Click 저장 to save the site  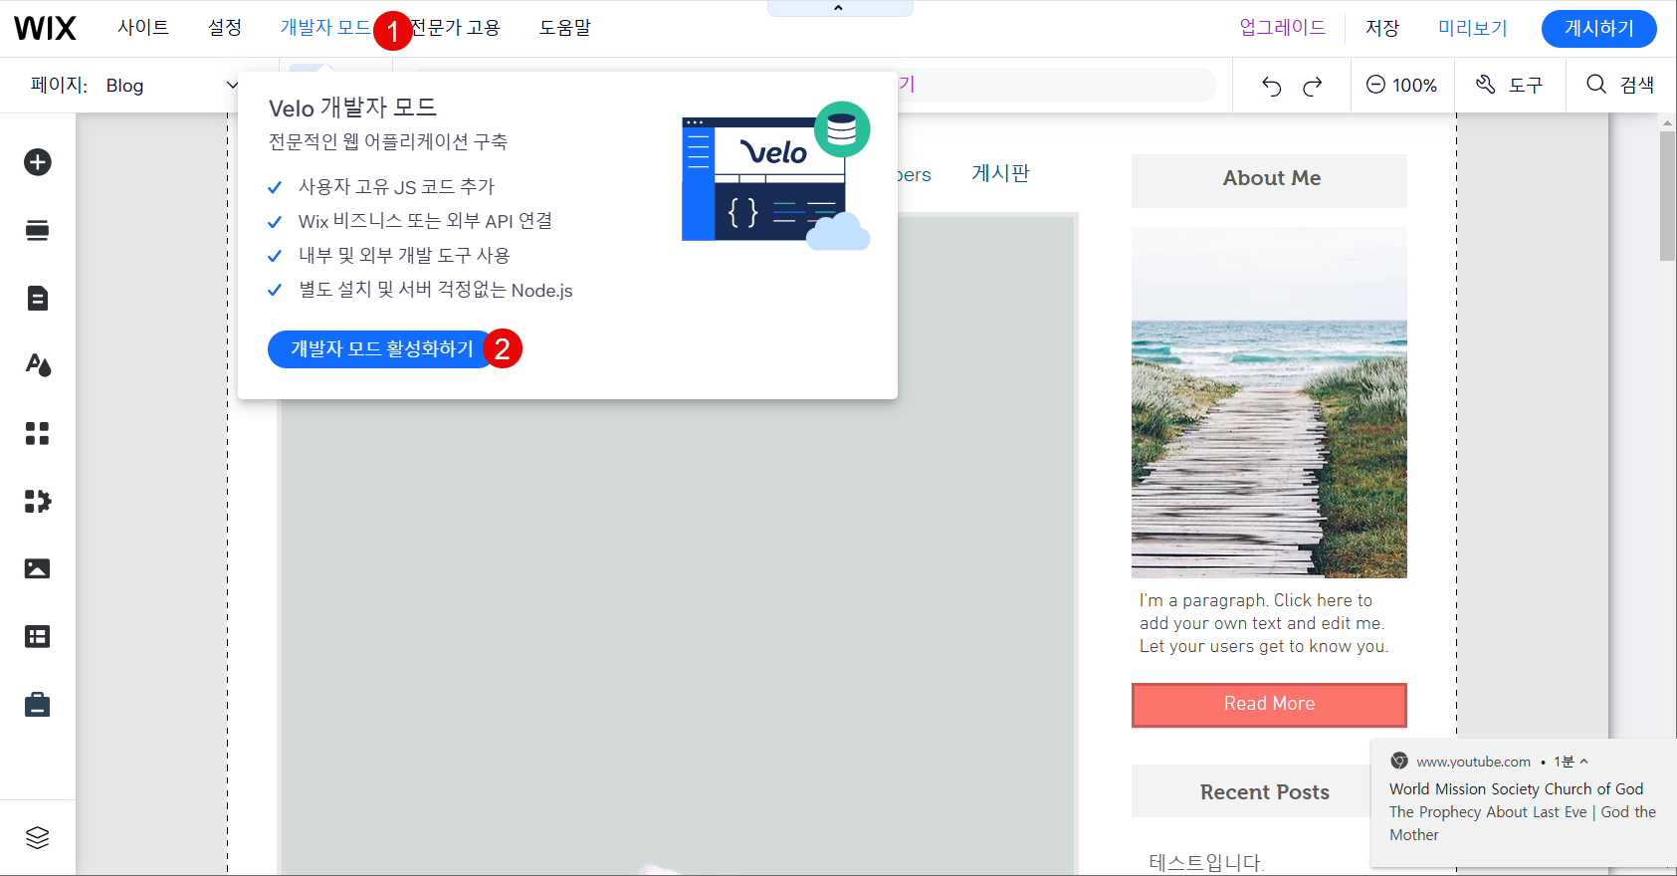coord(1382,28)
